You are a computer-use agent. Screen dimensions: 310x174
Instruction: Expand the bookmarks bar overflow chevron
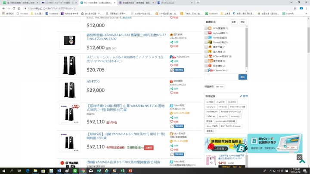click(x=306, y=14)
